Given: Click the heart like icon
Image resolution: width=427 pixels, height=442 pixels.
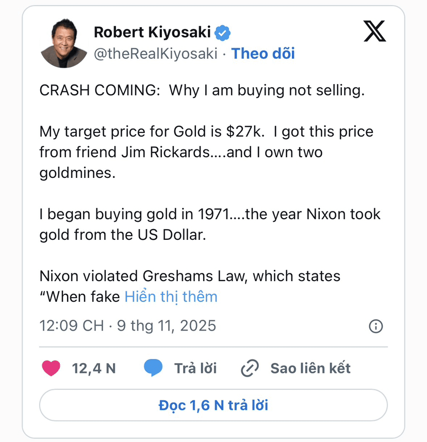Looking at the screenshot, I should tap(51, 368).
